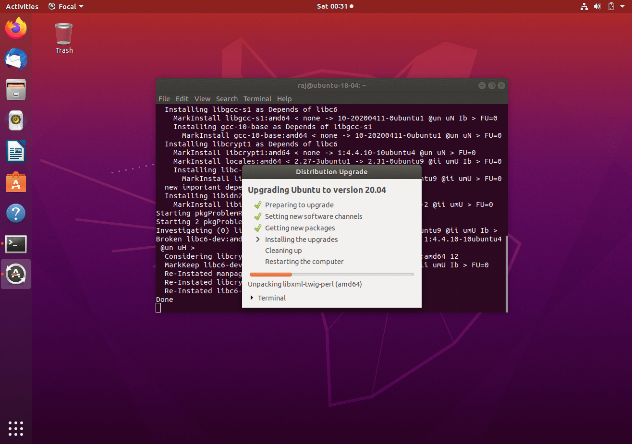
Task: Open the Focal app menu
Action: [x=66, y=6]
